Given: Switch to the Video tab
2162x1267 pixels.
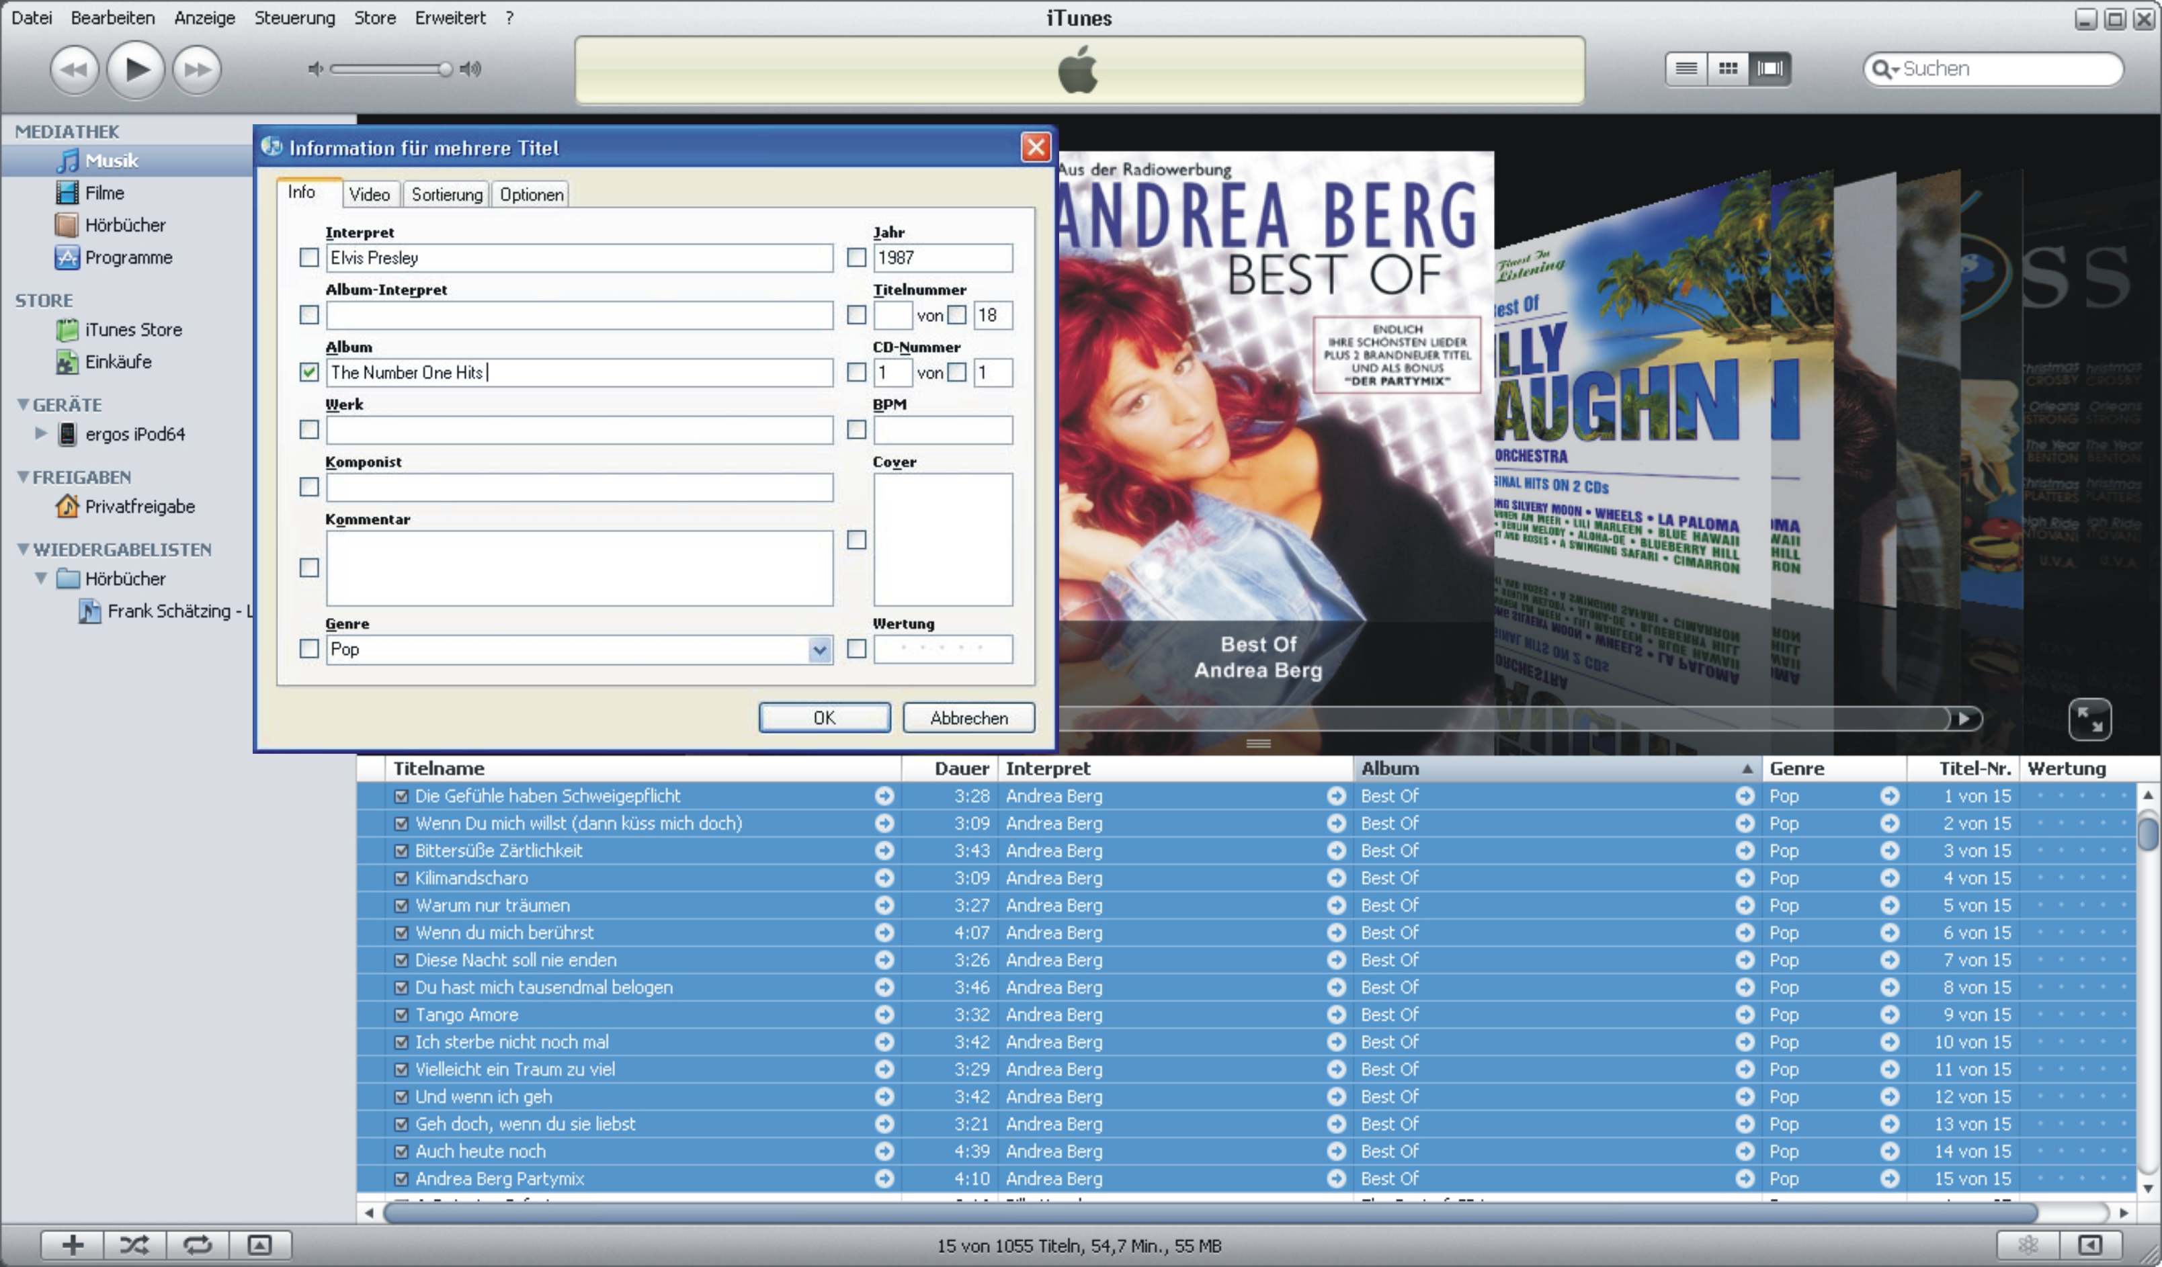Looking at the screenshot, I should point(370,195).
